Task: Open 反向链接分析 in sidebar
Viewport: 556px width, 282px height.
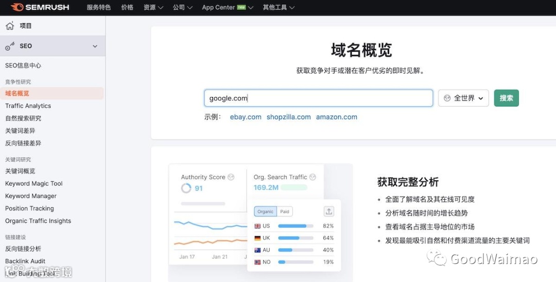Action: coord(23,249)
